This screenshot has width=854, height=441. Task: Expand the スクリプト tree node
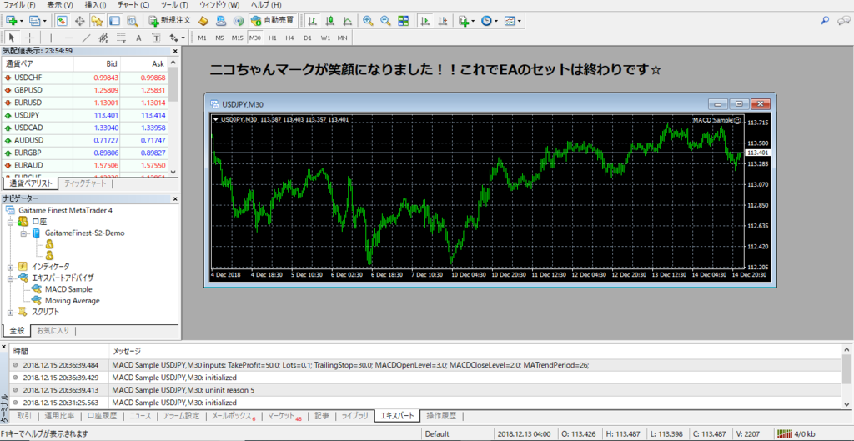point(10,312)
